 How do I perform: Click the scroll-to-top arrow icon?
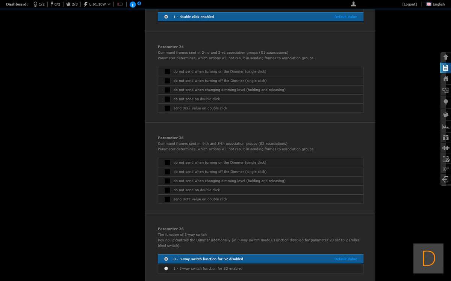coord(446,57)
